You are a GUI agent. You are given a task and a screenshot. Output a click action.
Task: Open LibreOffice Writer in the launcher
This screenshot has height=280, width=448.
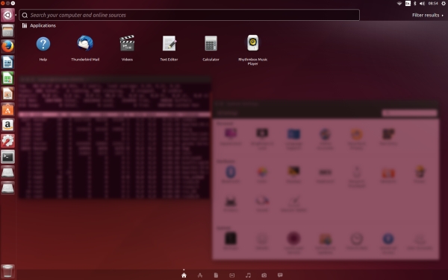click(7, 62)
